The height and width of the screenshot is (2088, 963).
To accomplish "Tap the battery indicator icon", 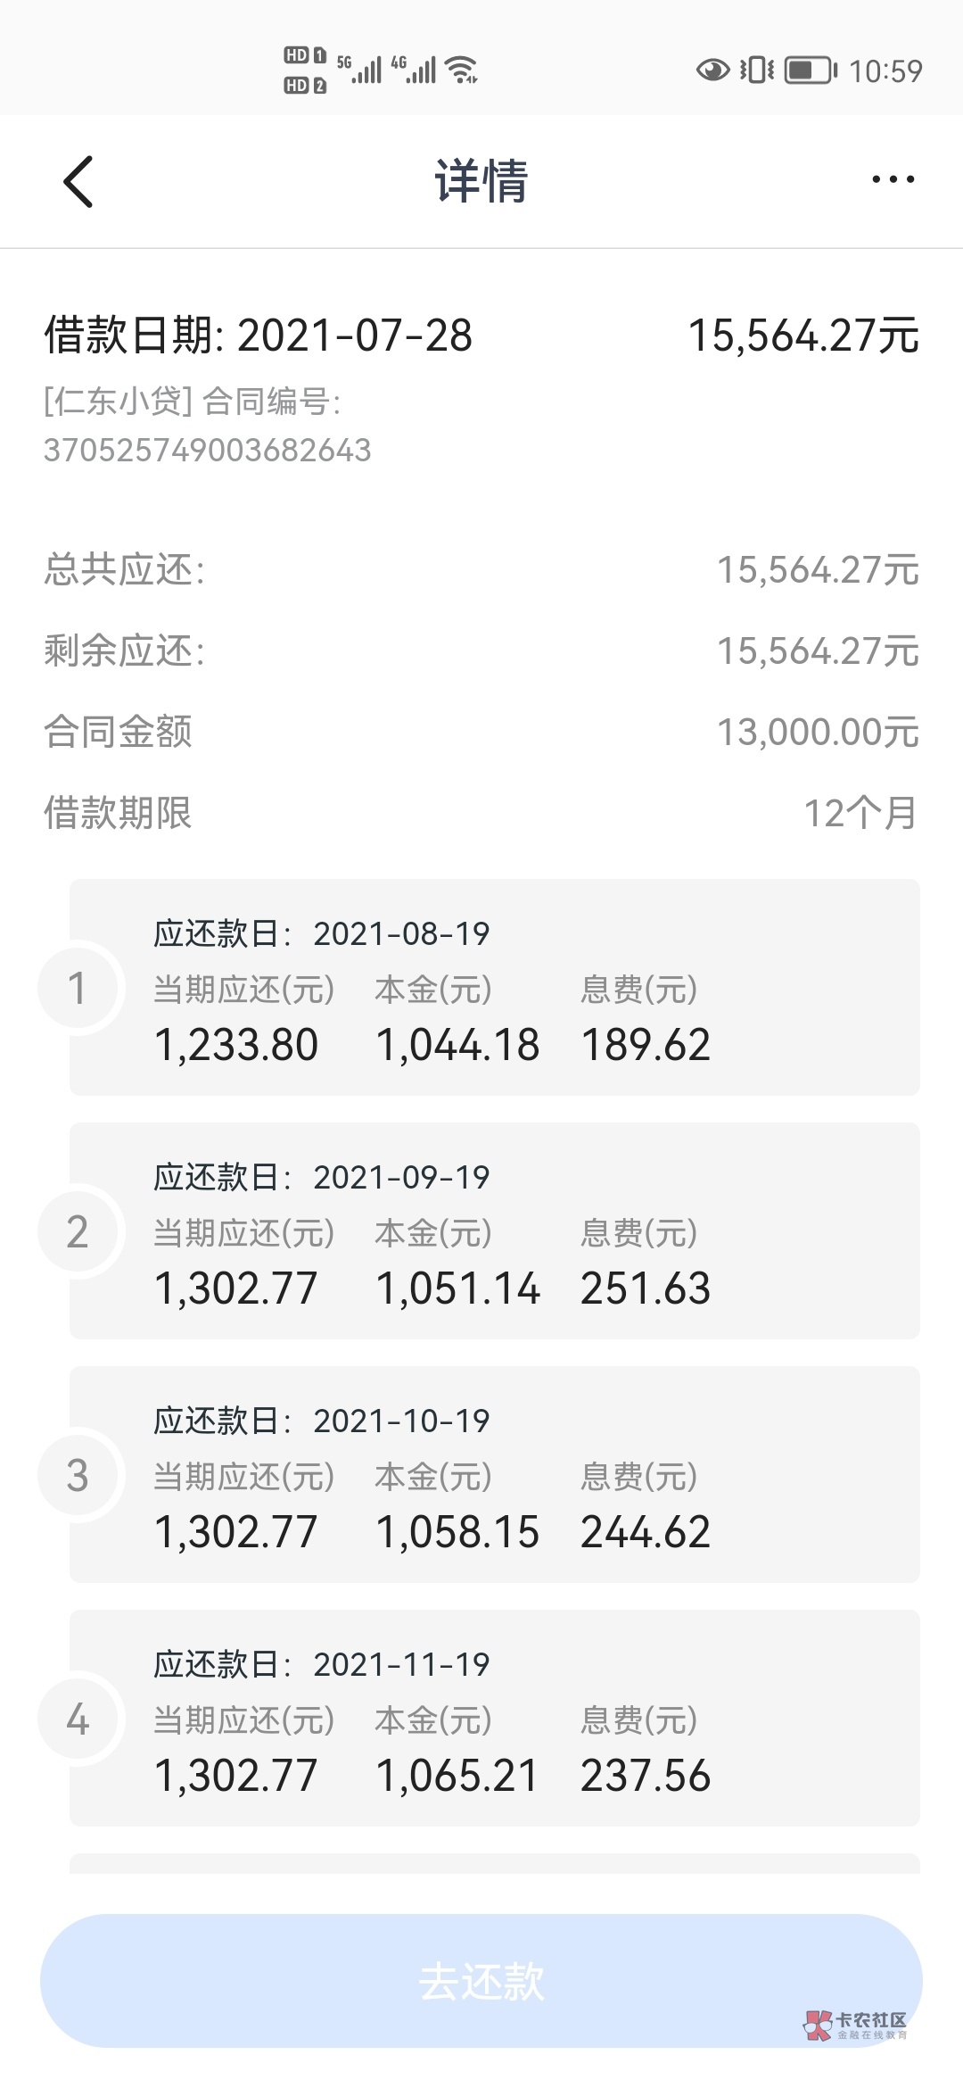I will (x=811, y=70).
